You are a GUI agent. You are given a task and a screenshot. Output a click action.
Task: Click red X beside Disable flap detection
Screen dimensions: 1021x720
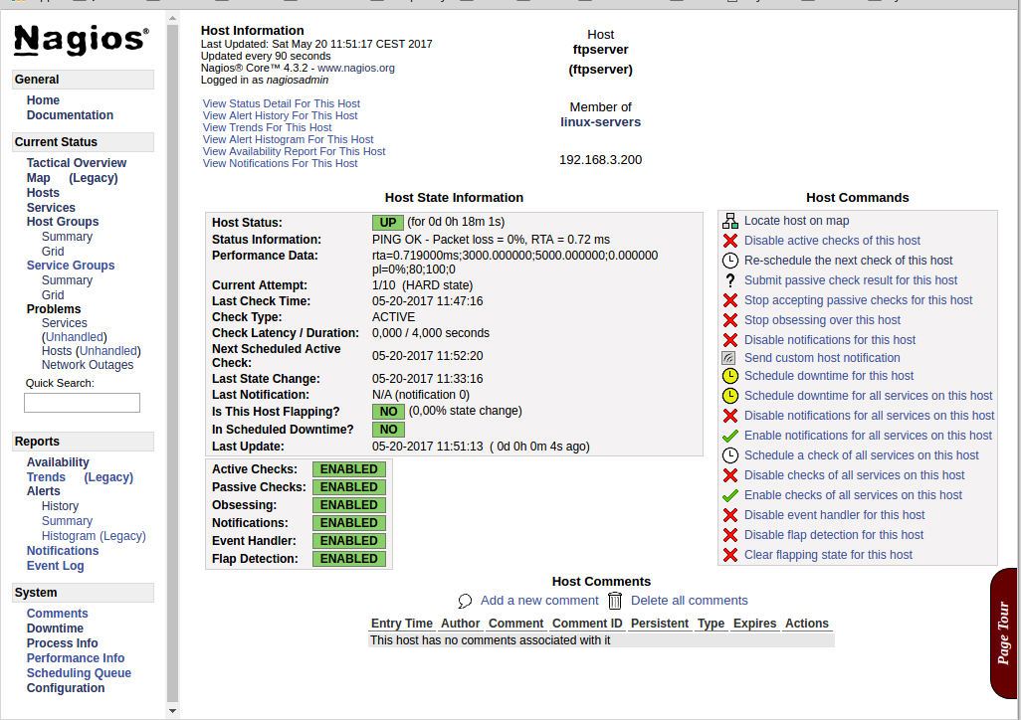pyautogui.click(x=730, y=535)
